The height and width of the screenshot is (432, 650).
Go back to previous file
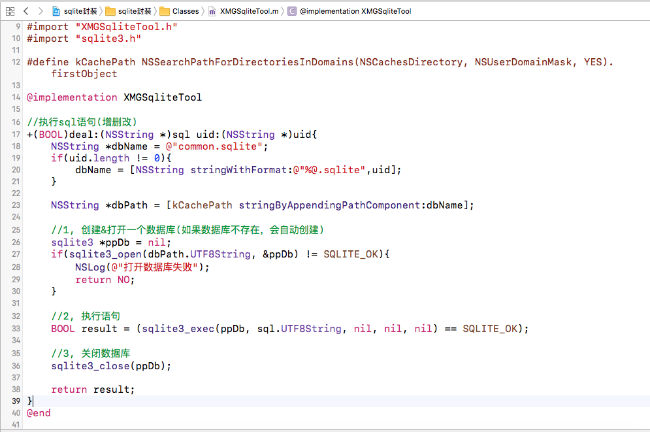25,11
